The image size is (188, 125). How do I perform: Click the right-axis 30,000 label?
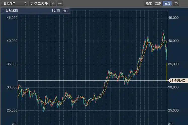(x=173, y=87)
